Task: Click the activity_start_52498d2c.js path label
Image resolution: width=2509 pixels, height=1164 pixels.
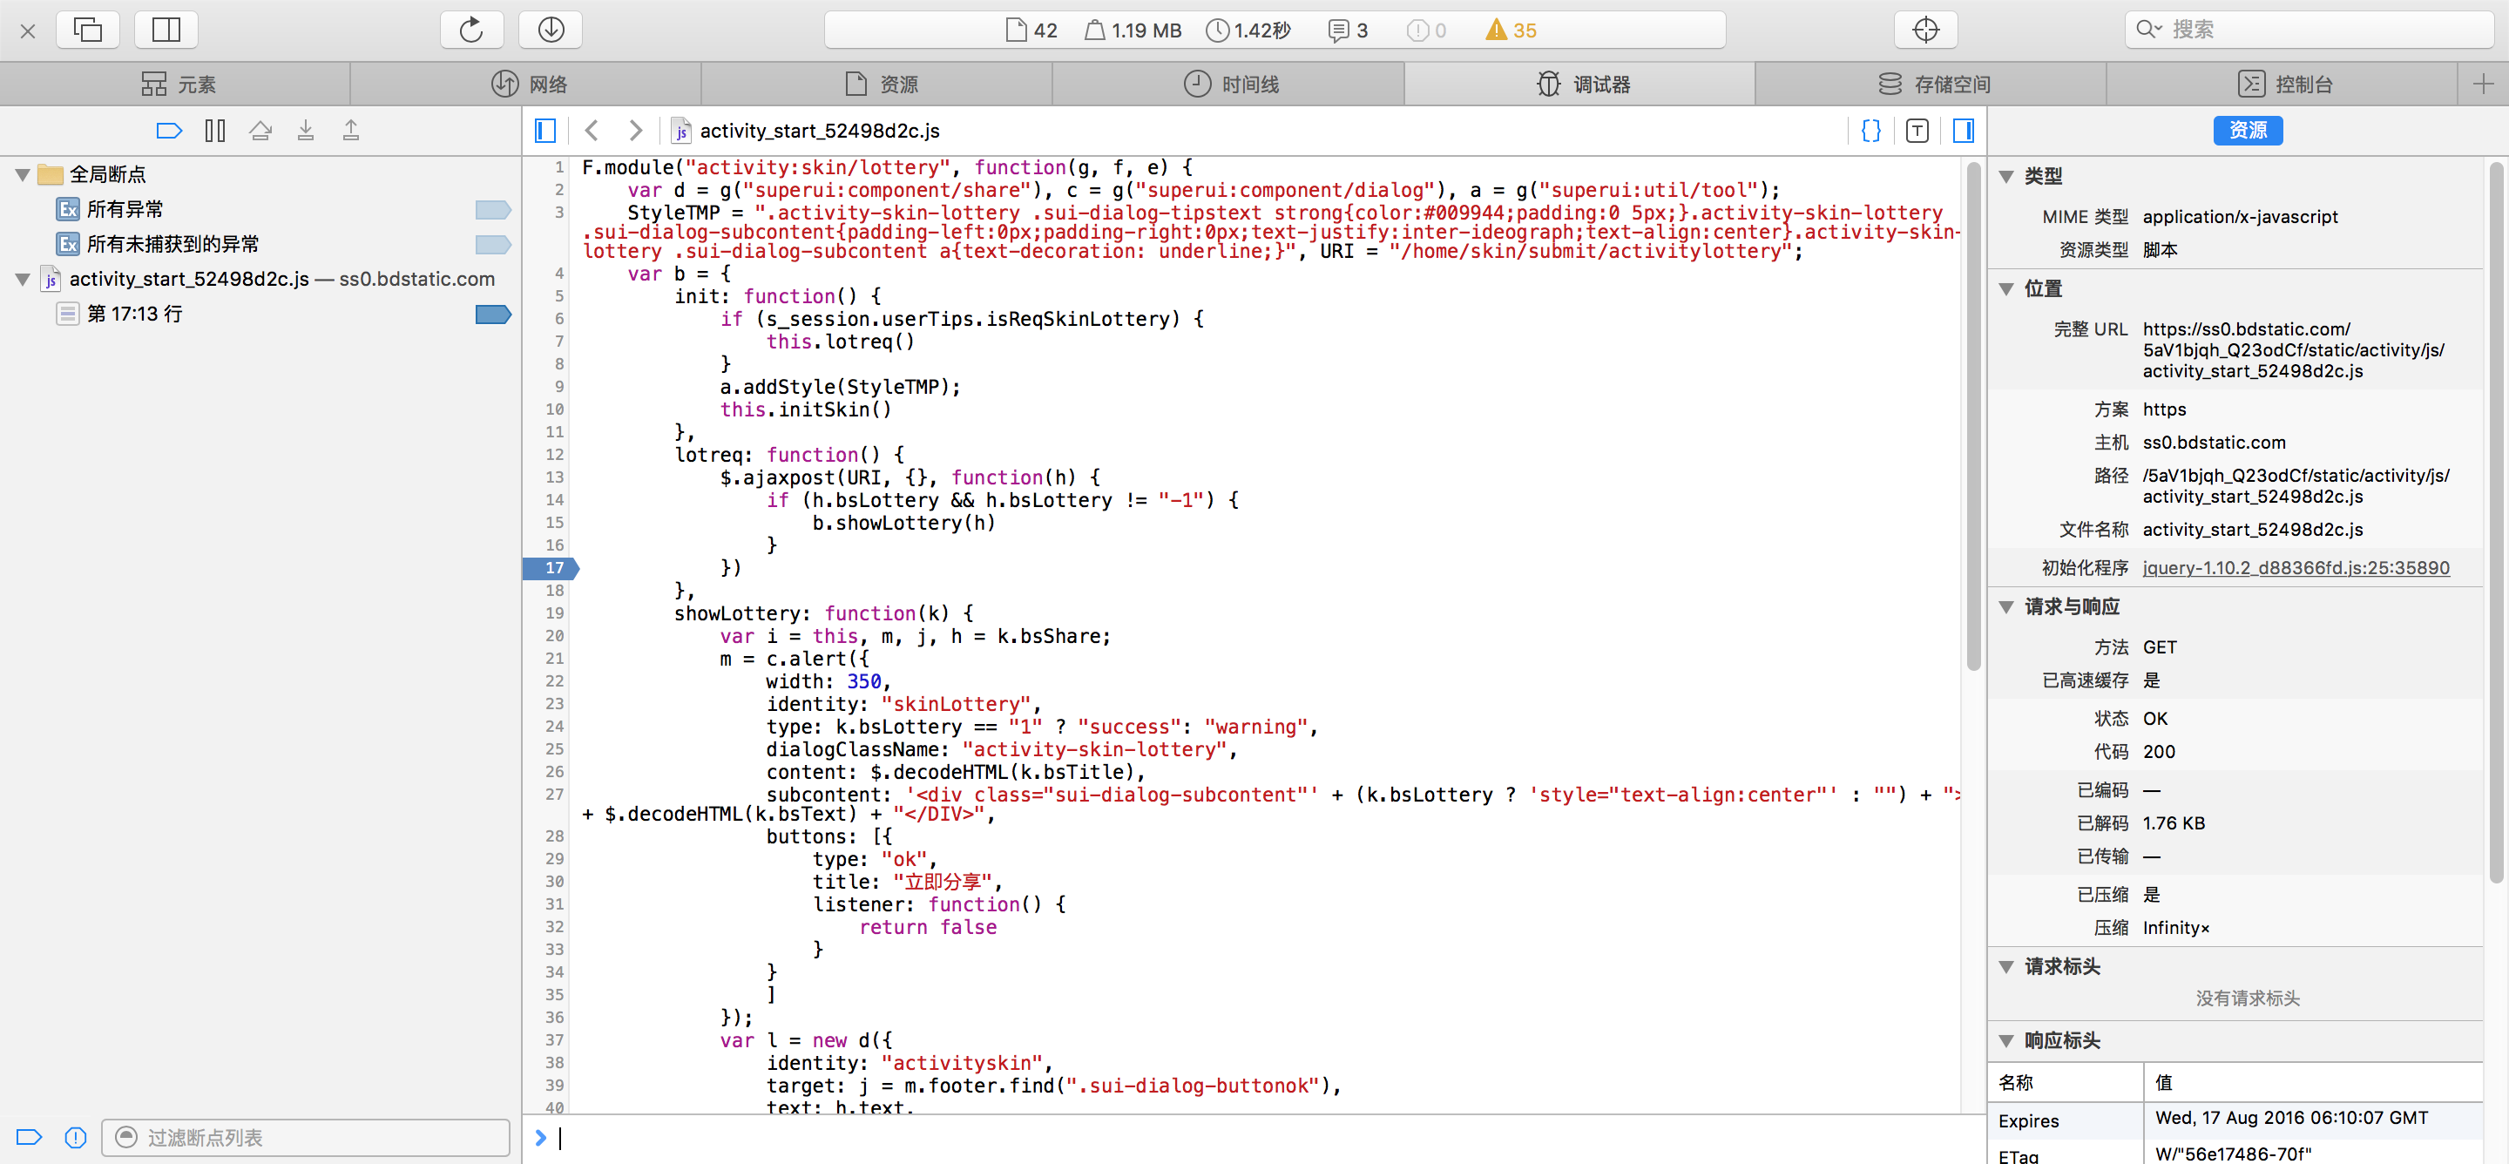Action: point(819,131)
